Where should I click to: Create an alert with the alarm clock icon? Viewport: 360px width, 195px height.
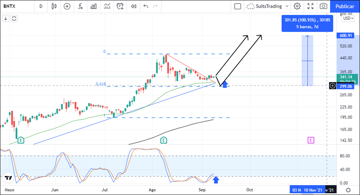click(120, 6)
